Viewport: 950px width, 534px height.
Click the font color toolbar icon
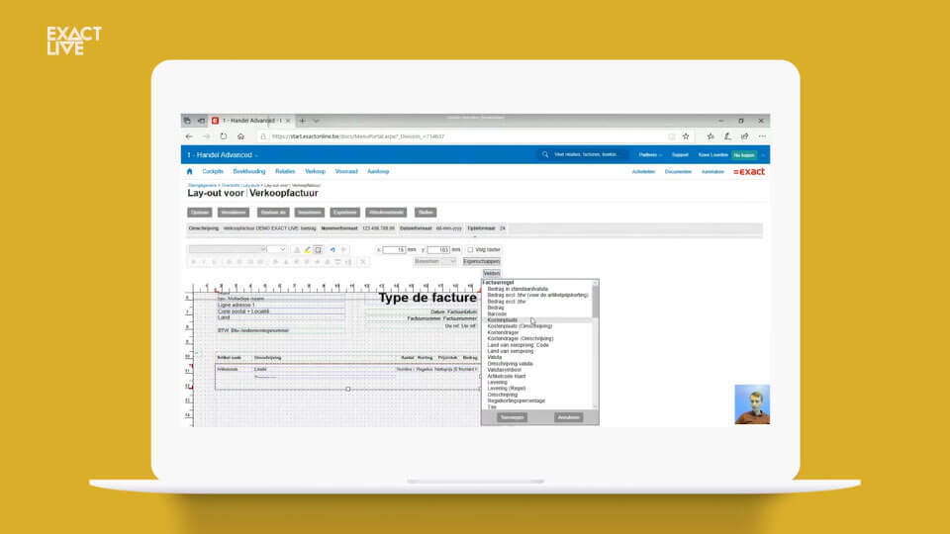[297, 249]
